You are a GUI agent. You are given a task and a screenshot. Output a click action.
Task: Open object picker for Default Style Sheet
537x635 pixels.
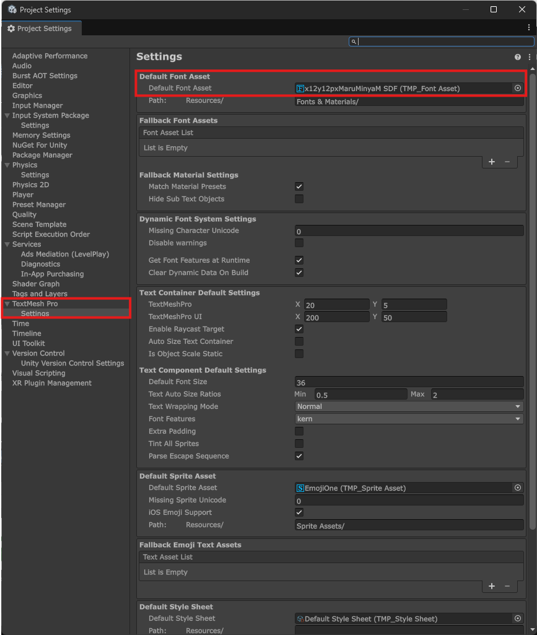click(x=518, y=618)
